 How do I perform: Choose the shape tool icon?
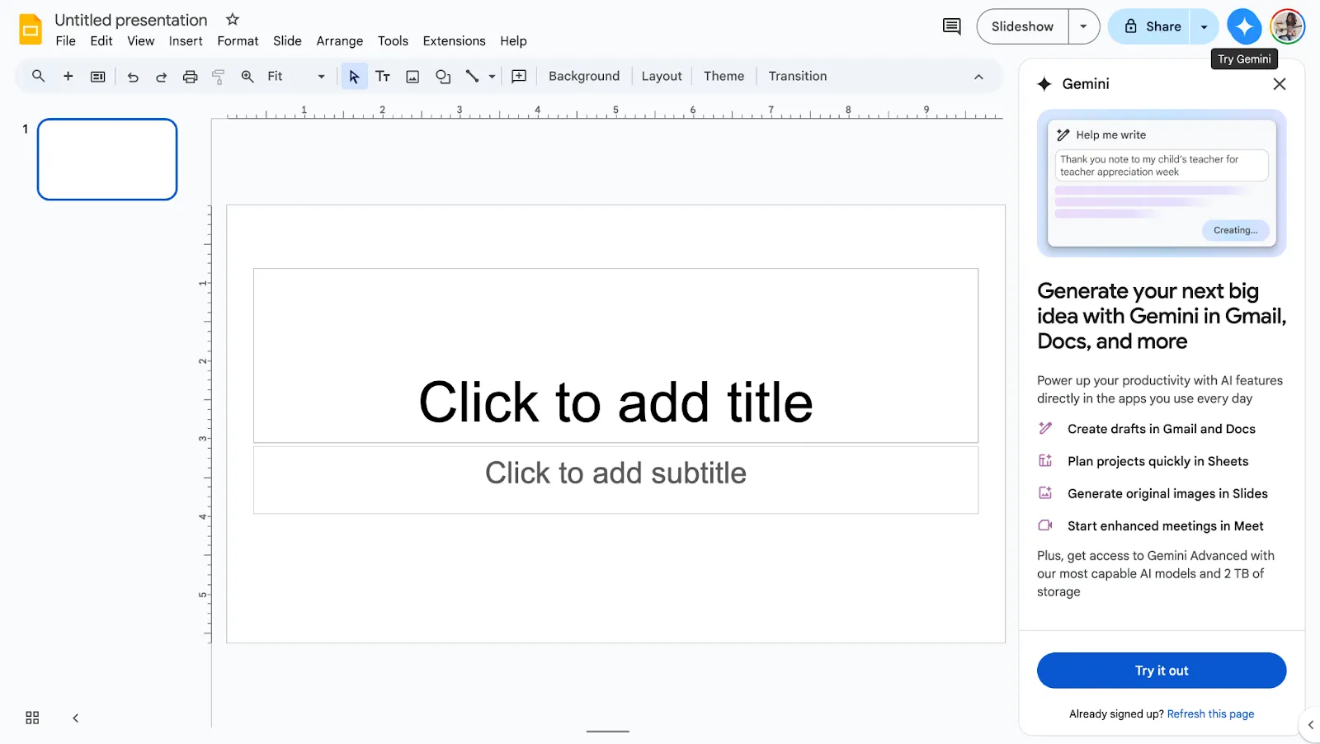(443, 77)
